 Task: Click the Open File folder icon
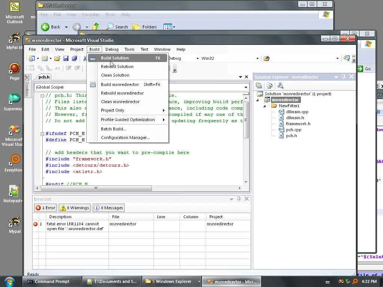(57, 58)
